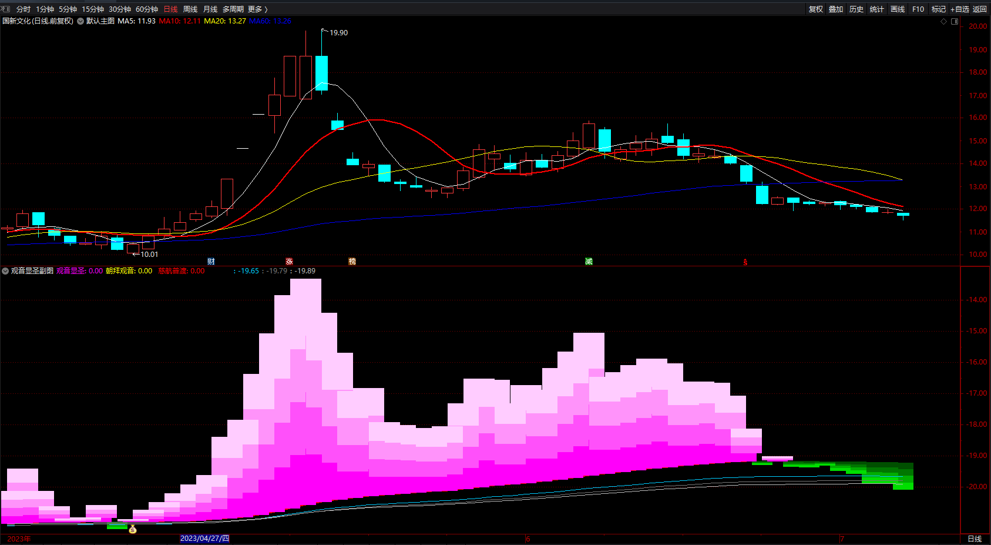The image size is (991, 545).
Task: Click the 标记 mark button
Action: [939, 9]
